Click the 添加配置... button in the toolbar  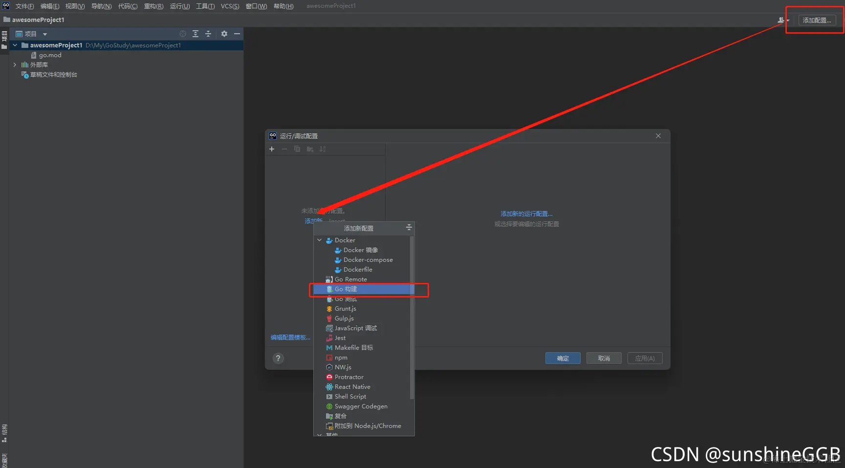click(x=817, y=20)
